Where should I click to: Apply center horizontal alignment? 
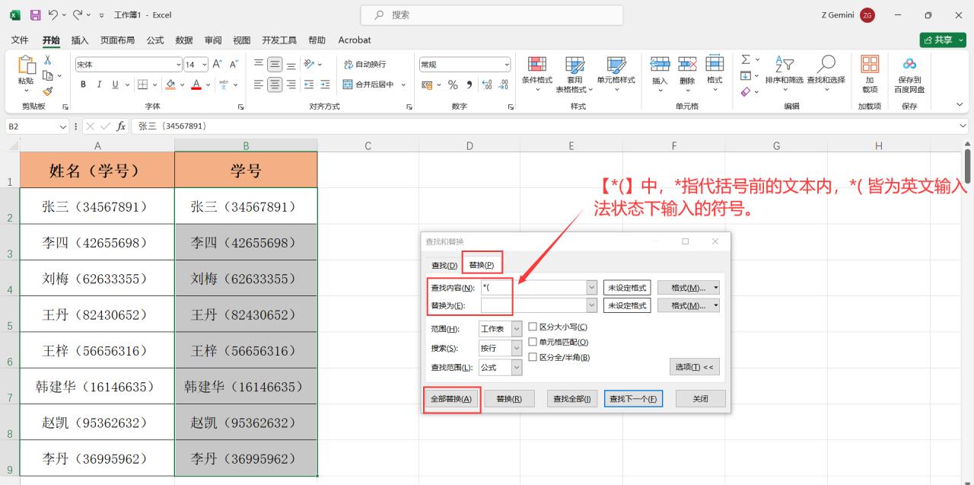(275, 85)
